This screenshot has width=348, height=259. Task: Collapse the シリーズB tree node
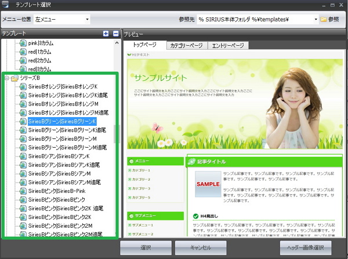(6, 78)
